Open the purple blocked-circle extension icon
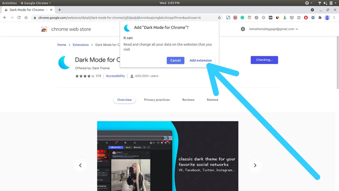This screenshot has height=191, width=339. click(x=256, y=18)
